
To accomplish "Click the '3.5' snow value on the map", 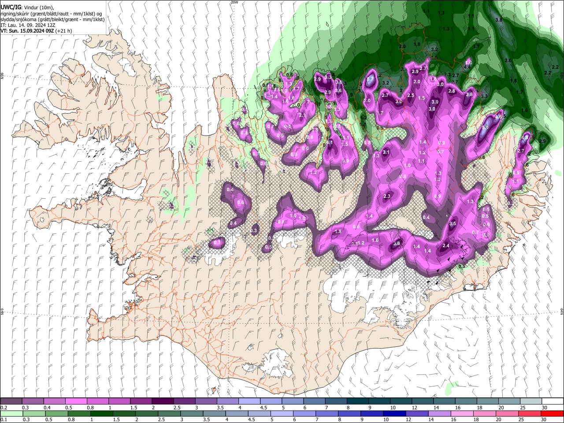I will coord(453,224).
